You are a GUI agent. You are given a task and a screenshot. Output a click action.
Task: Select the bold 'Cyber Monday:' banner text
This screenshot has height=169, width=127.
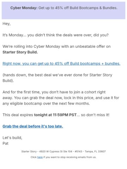(24, 8)
